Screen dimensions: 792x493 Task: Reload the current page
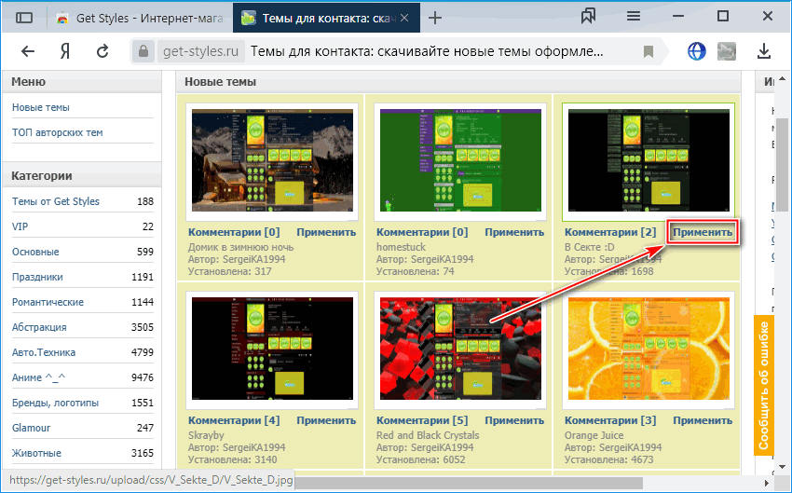[x=102, y=51]
